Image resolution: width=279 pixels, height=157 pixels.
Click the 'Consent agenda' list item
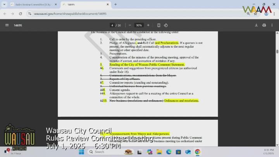coord(120,90)
